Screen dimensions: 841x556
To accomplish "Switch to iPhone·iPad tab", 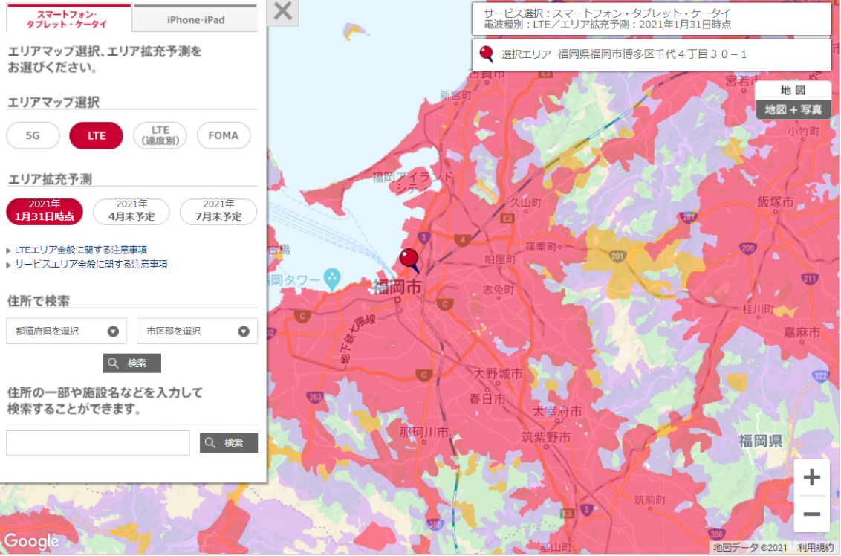I will pyautogui.click(x=196, y=19).
